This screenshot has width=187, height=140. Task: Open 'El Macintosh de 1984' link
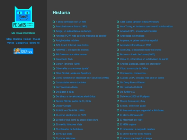[x=131, y=120]
